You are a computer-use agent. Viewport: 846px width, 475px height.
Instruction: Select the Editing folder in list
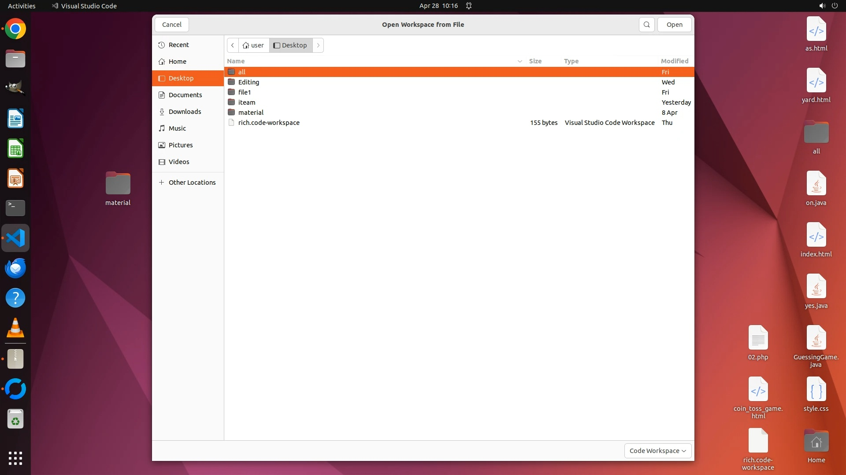click(249, 82)
